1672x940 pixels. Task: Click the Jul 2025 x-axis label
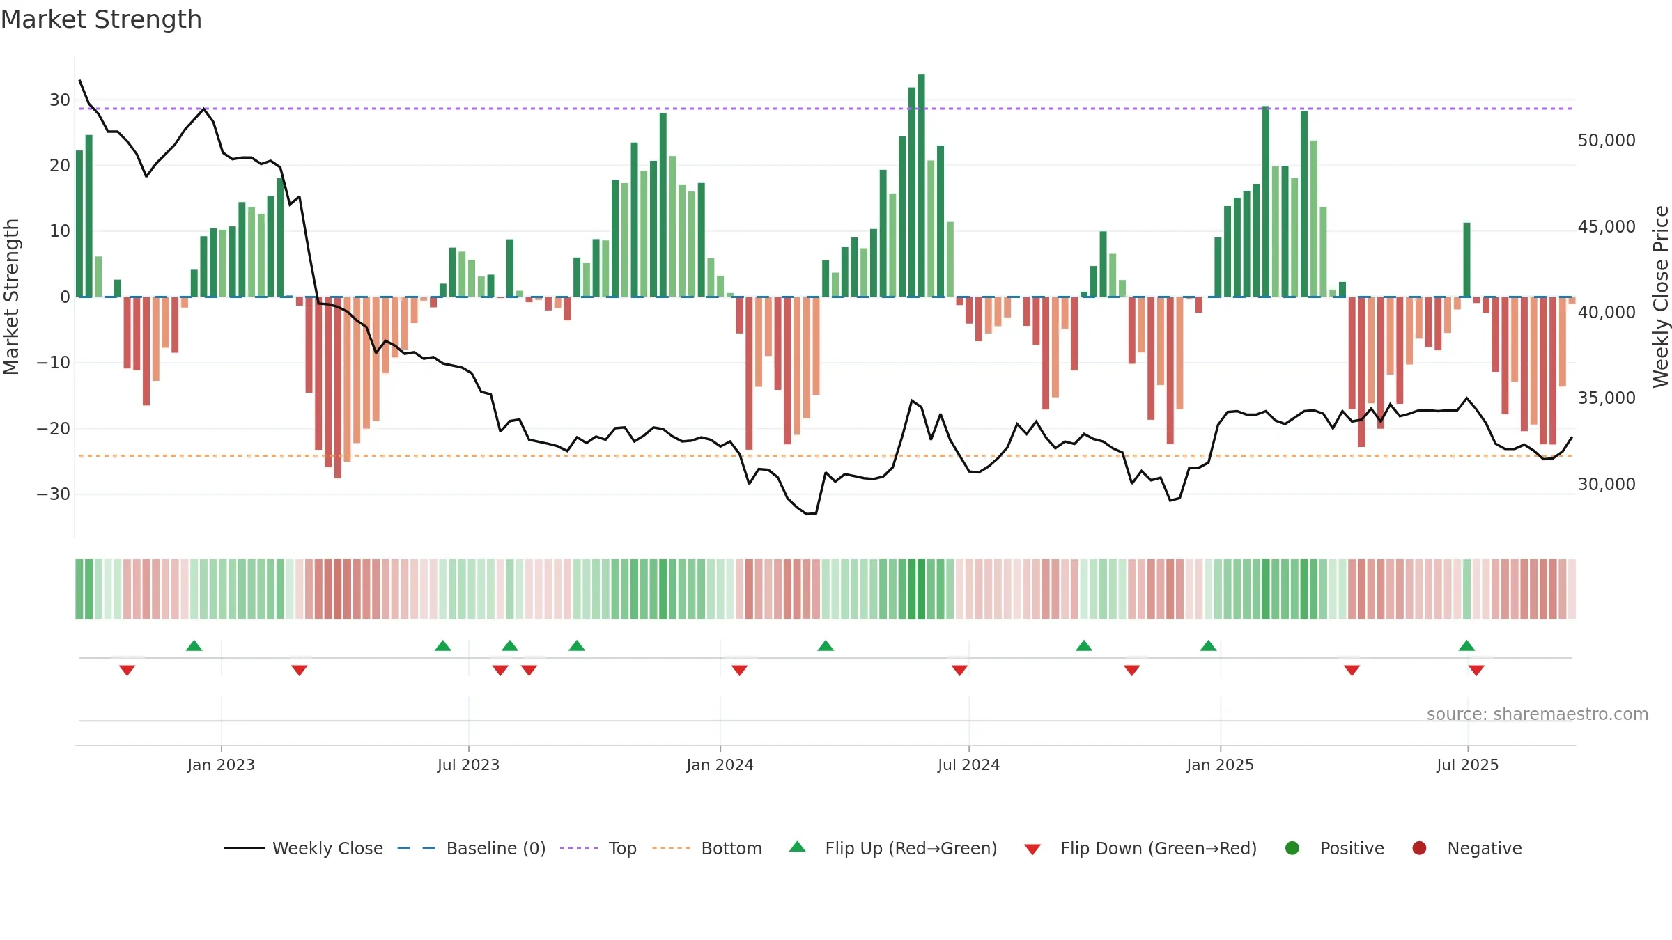[x=1467, y=765]
